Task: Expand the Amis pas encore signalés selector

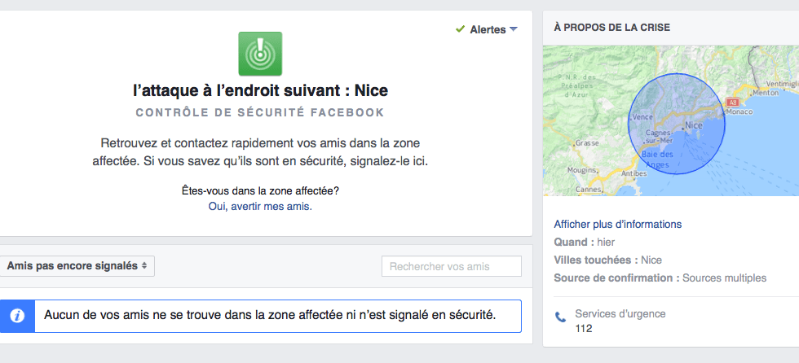Action: pos(77,266)
